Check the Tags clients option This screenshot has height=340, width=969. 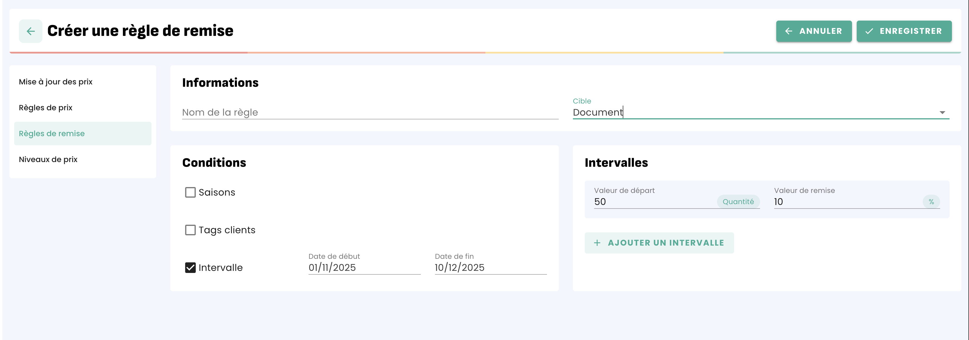[x=190, y=230]
